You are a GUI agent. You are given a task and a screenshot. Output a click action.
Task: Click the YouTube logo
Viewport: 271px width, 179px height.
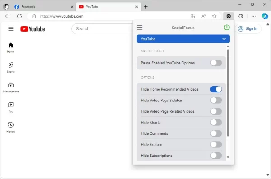pyautogui.click(x=33, y=29)
